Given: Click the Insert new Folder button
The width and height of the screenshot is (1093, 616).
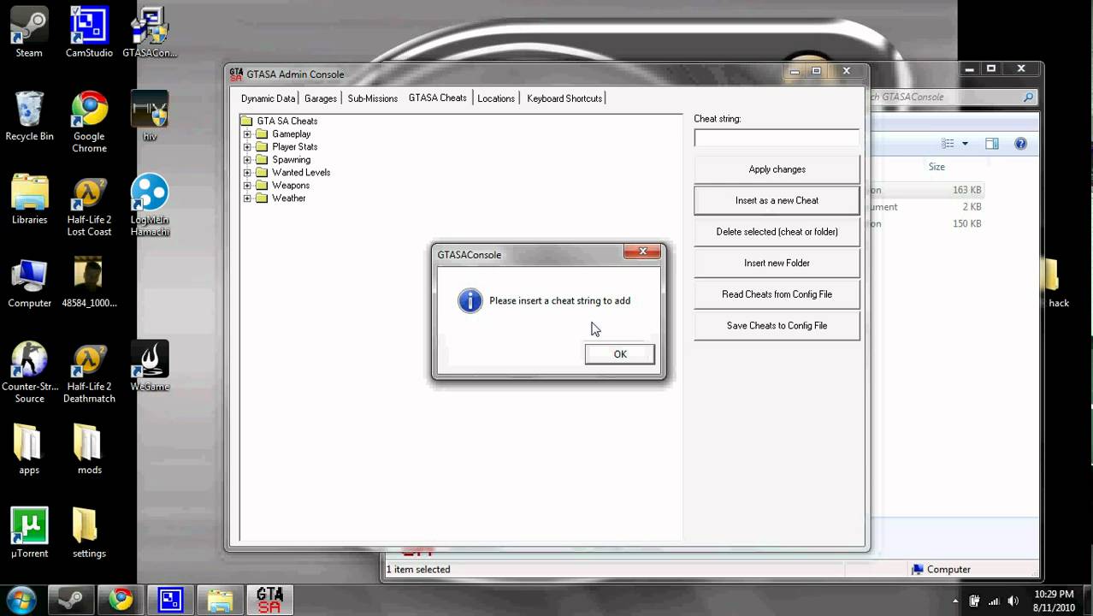Looking at the screenshot, I should (777, 263).
